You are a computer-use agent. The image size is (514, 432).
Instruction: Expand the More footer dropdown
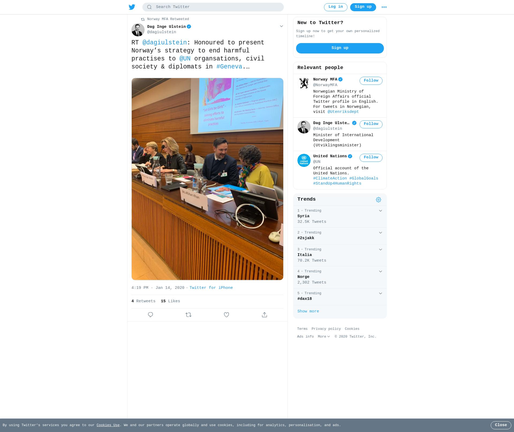pyautogui.click(x=324, y=337)
